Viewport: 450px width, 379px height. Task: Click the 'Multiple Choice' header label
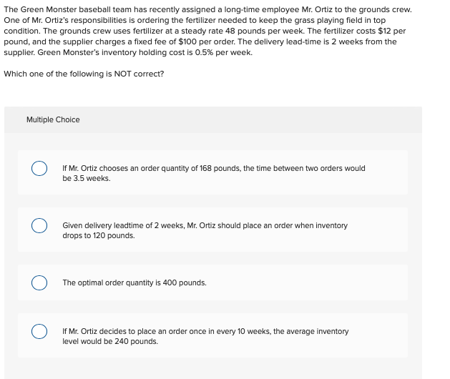[x=53, y=119]
